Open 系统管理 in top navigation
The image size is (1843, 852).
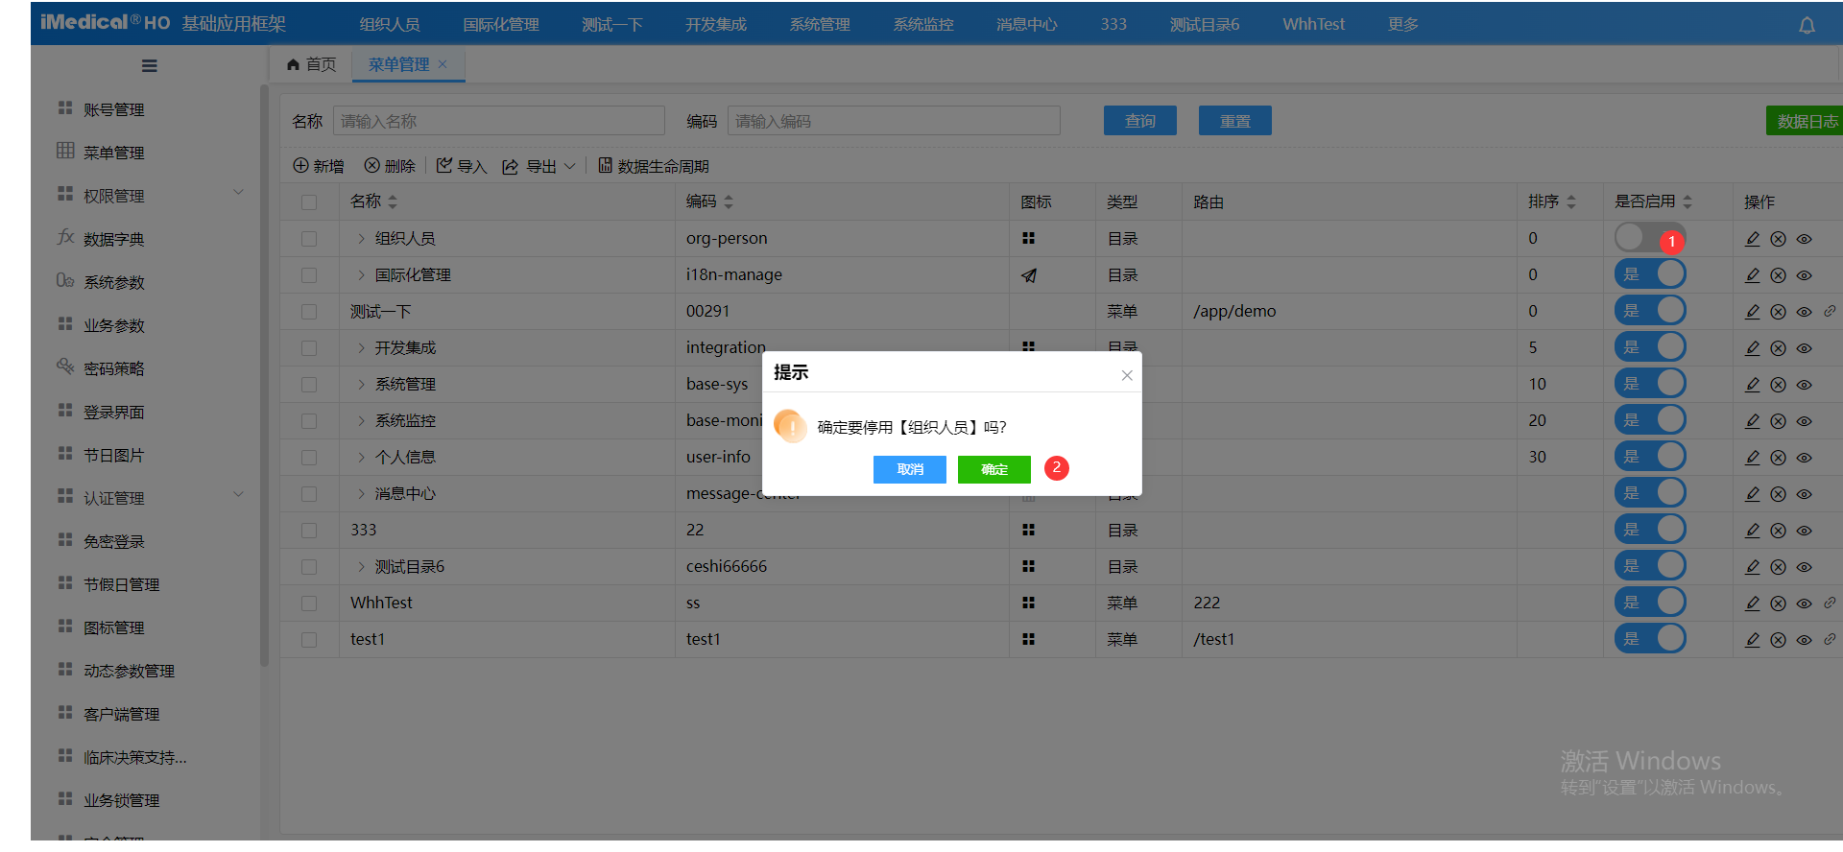click(x=819, y=24)
